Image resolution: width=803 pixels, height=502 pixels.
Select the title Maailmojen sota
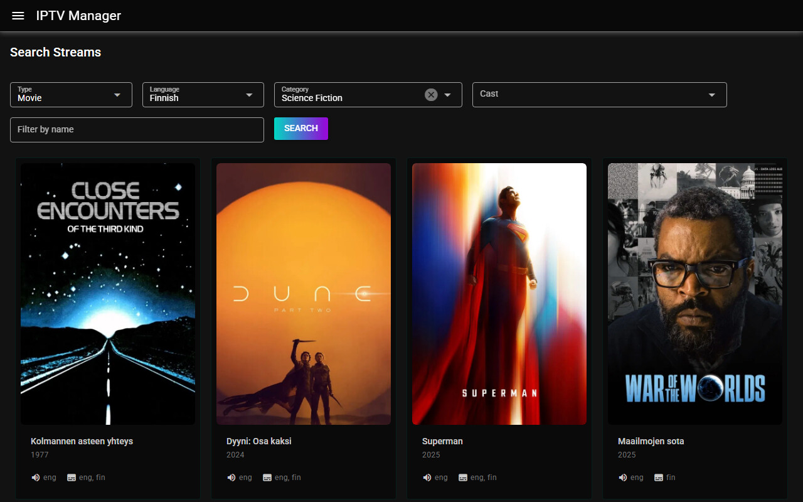click(x=651, y=441)
